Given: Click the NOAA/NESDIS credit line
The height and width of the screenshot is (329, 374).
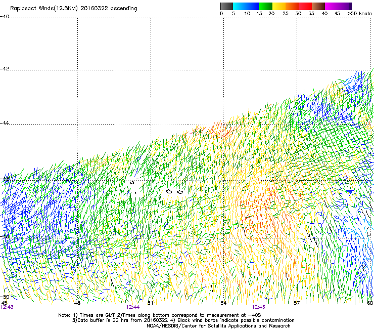Looking at the screenshot, I should click(218, 326).
